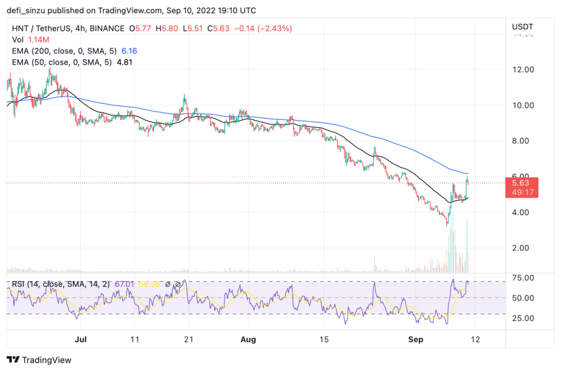Select the EMA 200 indicator legend
561x371 pixels.
61,51
